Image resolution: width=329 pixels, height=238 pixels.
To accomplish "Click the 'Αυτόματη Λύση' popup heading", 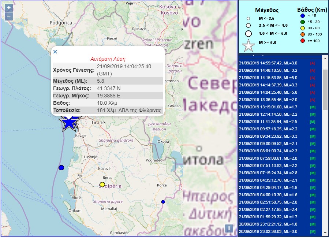I will point(108,59).
